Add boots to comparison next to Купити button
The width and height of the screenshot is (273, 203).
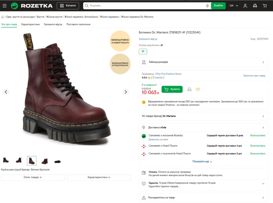pyautogui.click(x=189, y=89)
